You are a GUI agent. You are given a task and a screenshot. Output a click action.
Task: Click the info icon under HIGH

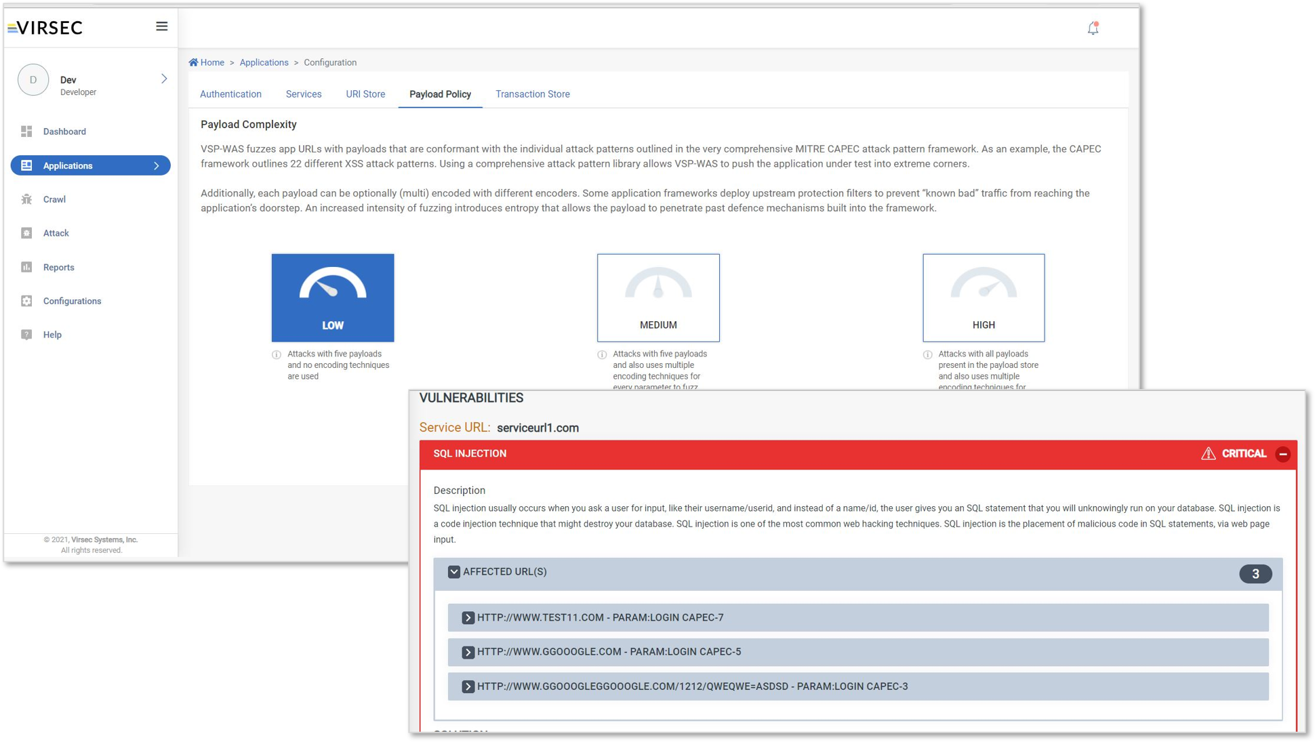coord(927,354)
